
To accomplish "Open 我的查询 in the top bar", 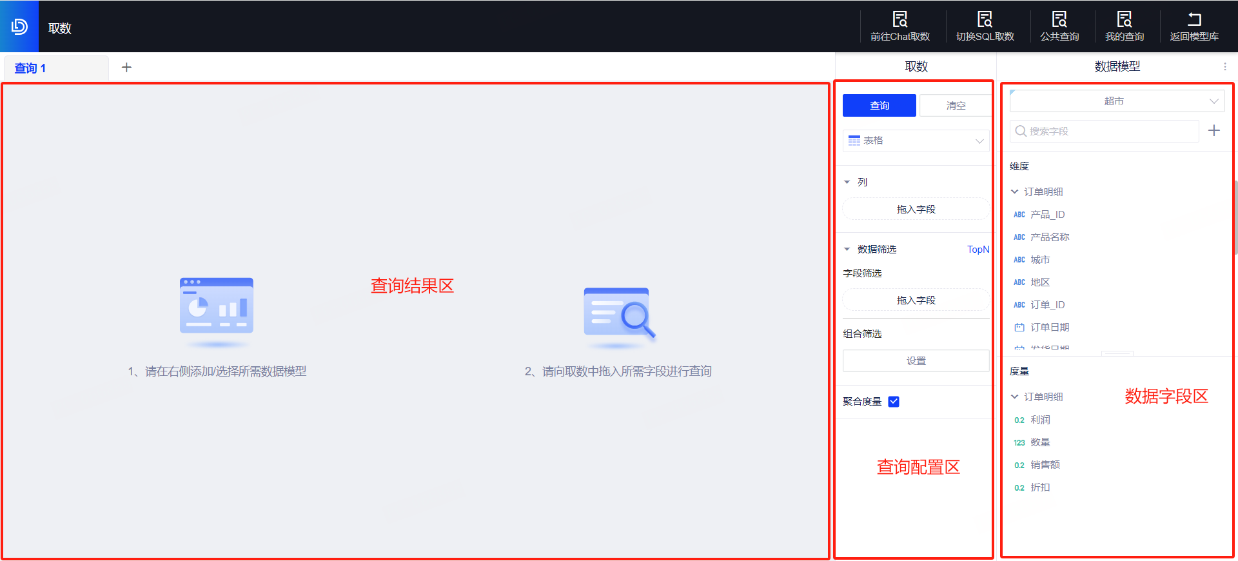I will point(1124,19).
